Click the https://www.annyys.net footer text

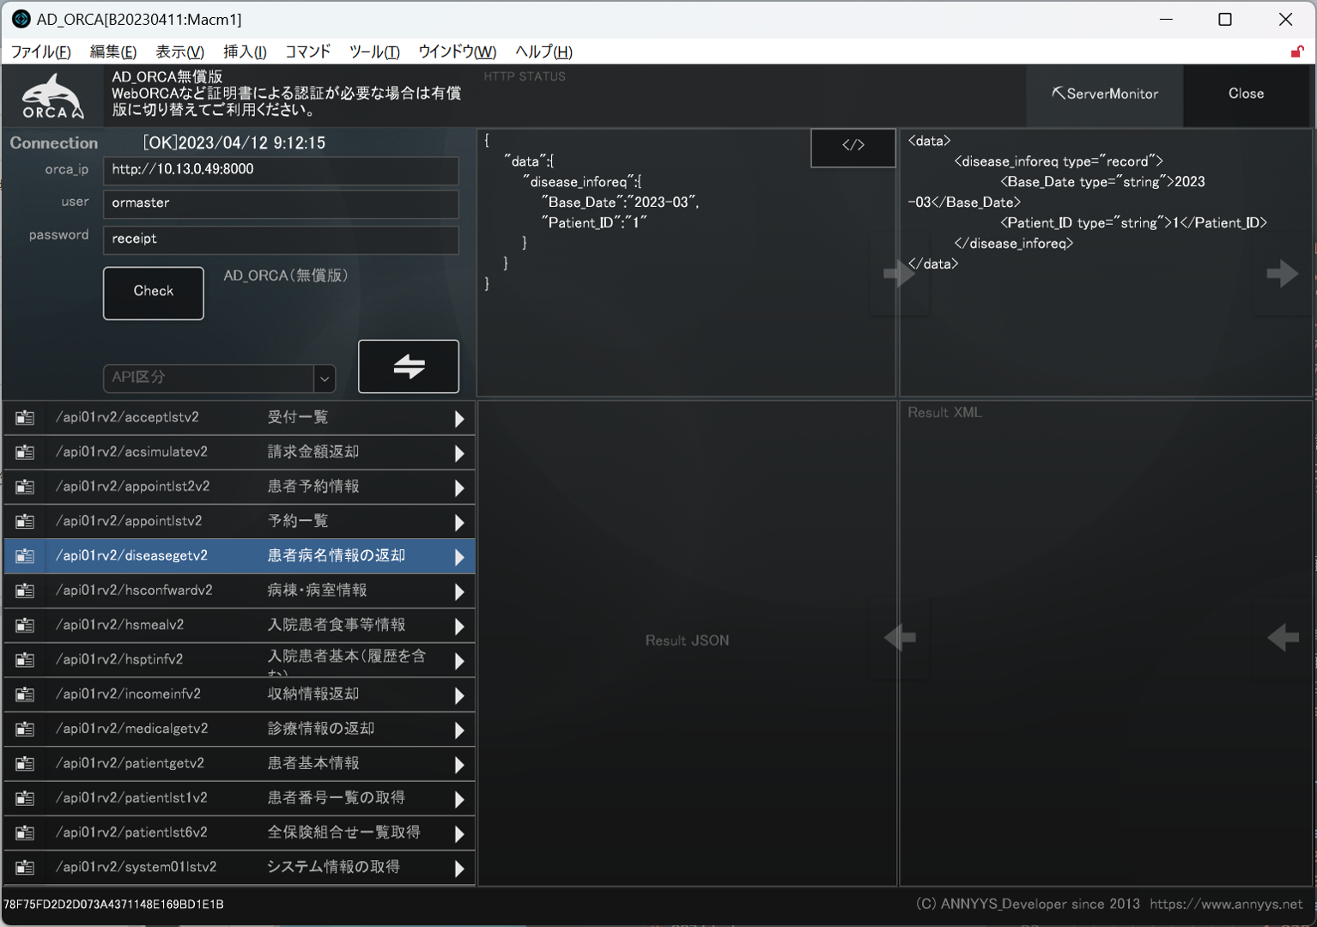pyautogui.click(x=1226, y=904)
